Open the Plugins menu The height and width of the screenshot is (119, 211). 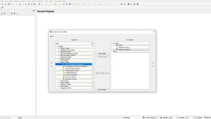23,1
